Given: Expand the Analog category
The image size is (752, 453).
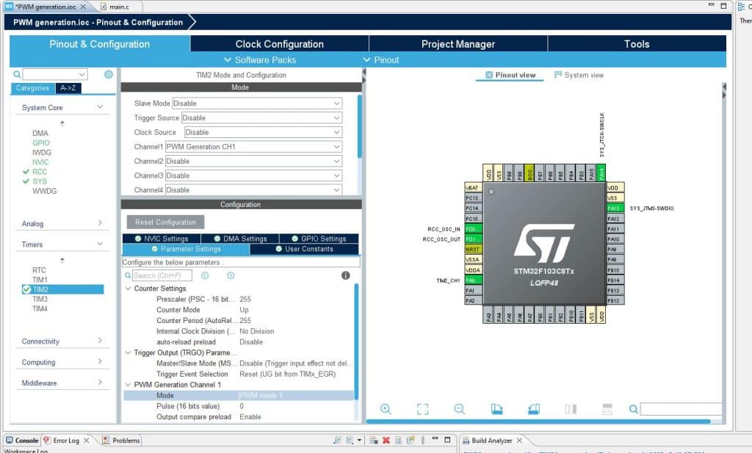Looking at the screenshot, I should (x=62, y=223).
